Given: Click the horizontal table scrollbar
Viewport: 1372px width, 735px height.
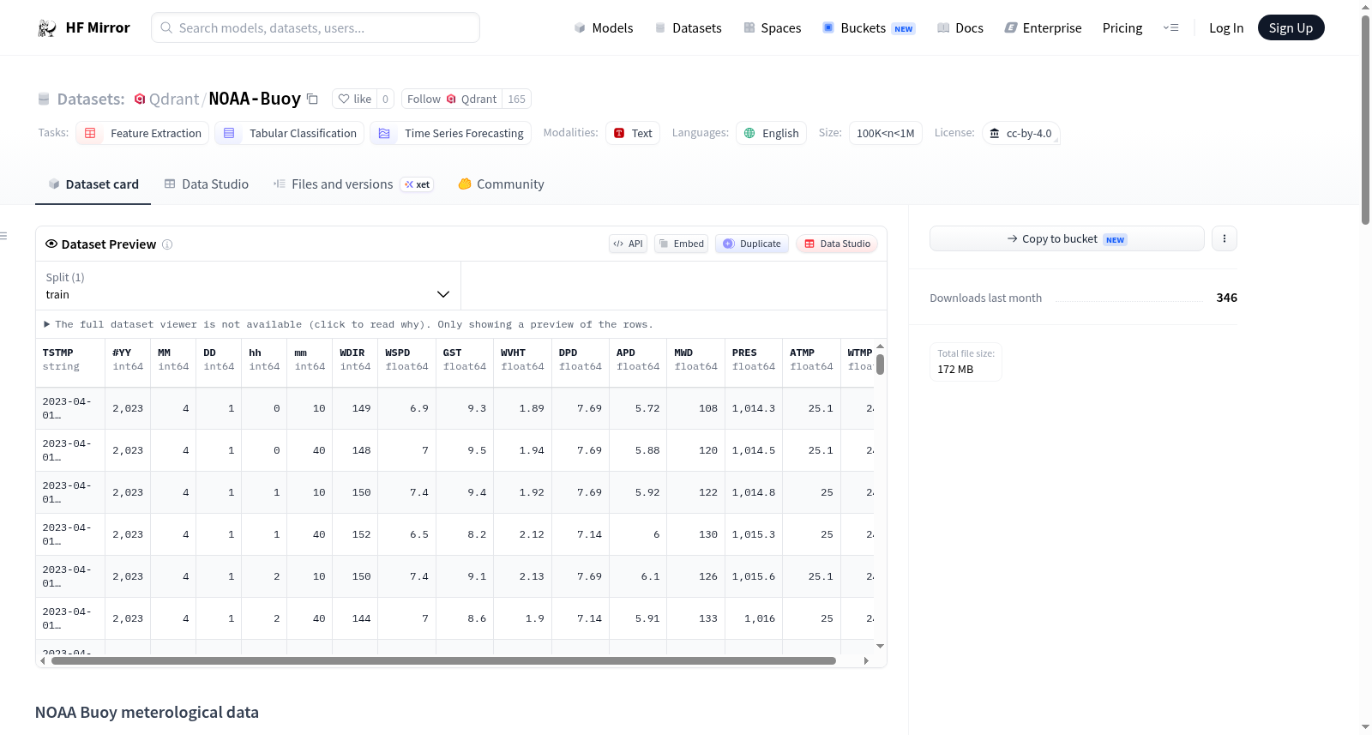Looking at the screenshot, I should pyautogui.click(x=443, y=660).
